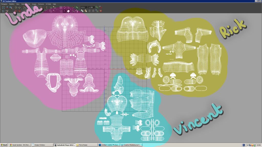This screenshot has width=262, height=147.
Task: Click the red icon below the 0.0 label
Action: click(101, 11)
